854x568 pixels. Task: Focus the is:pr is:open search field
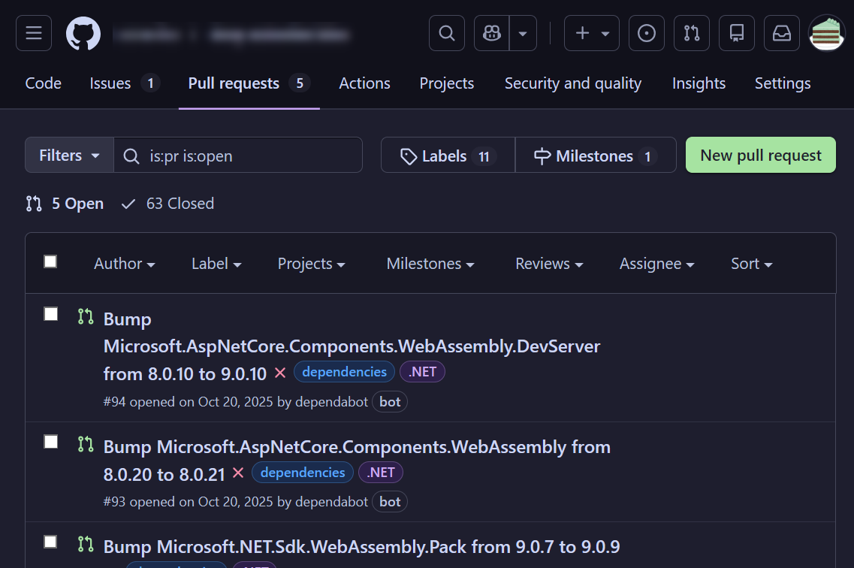point(238,156)
